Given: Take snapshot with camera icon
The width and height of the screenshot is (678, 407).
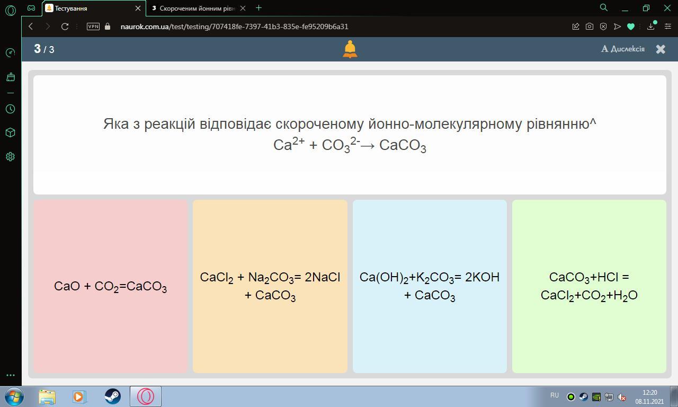Looking at the screenshot, I should pos(589,26).
